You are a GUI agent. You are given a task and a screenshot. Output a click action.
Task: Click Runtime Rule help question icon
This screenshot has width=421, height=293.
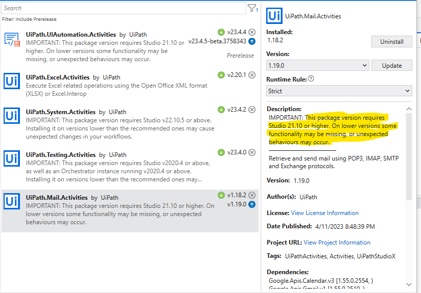point(311,79)
